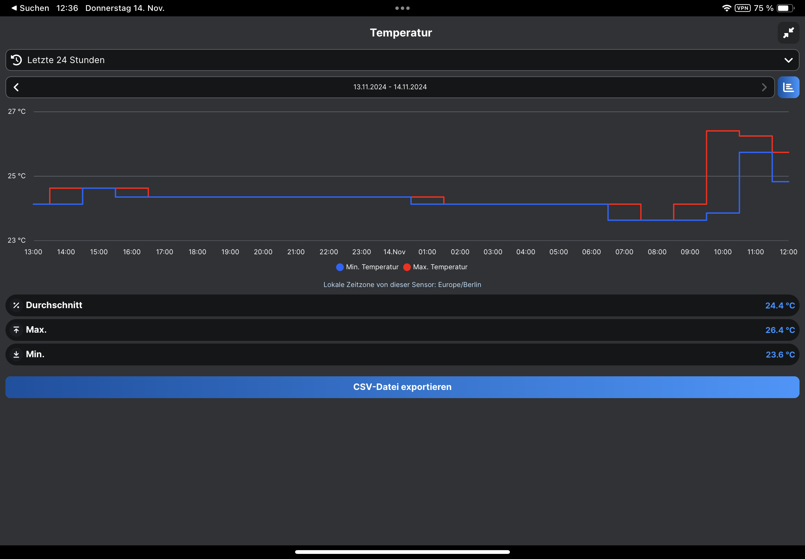Click the blue Min. Temperatur legend dot
The height and width of the screenshot is (559, 805).
click(340, 267)
